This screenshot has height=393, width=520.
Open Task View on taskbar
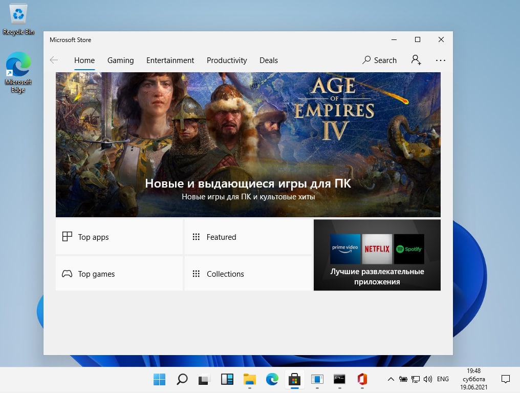204,379
